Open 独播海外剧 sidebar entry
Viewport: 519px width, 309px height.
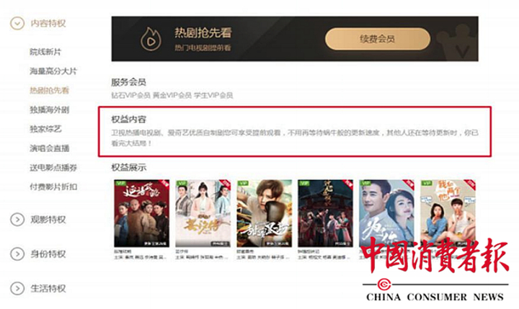[49, 109]
